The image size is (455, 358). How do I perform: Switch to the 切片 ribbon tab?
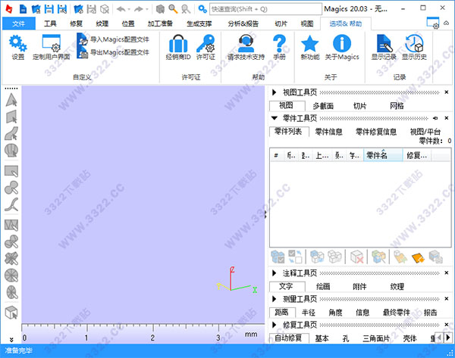[281, 23]
